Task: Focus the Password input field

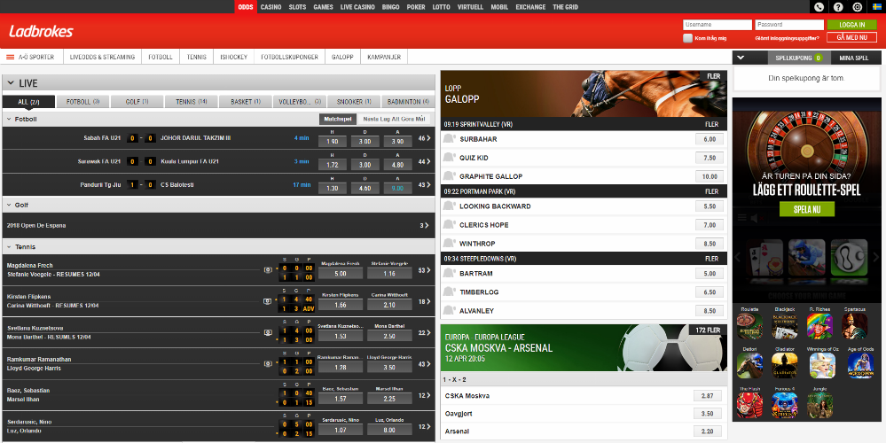Action: click(x=789, y=25)
